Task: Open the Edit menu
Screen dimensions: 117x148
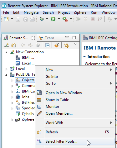Action: [16, 12]
